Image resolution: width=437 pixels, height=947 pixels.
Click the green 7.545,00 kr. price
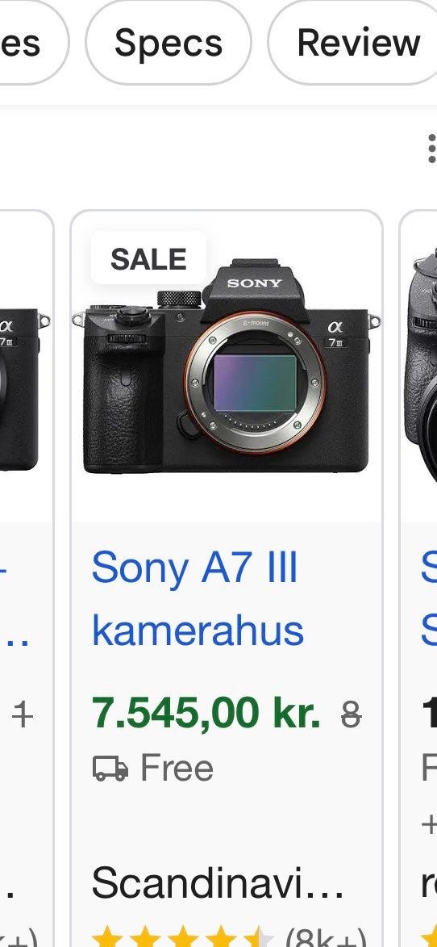206,713
